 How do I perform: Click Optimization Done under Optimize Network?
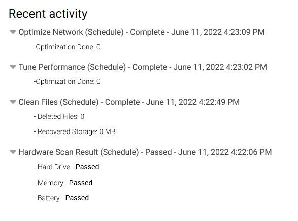click(67, 47)
